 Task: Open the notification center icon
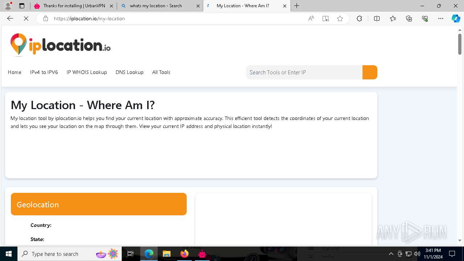click(x=452, y=254)
